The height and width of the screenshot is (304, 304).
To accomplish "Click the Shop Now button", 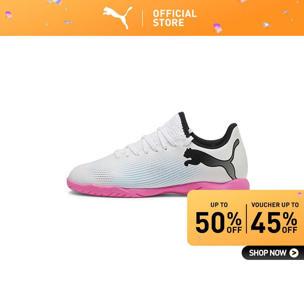I will pyautogui.click(x=273, y=253).
